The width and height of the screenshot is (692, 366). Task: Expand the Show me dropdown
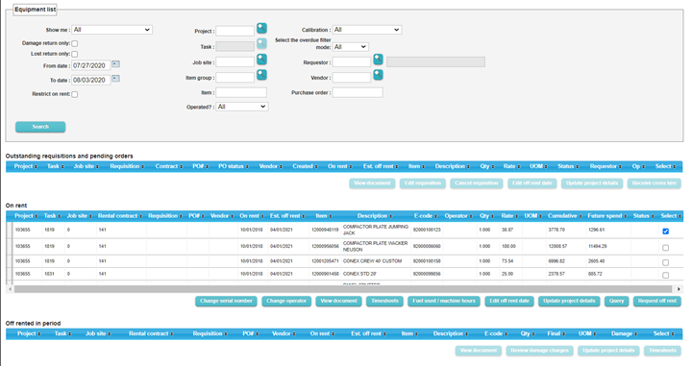pos(112,30)
